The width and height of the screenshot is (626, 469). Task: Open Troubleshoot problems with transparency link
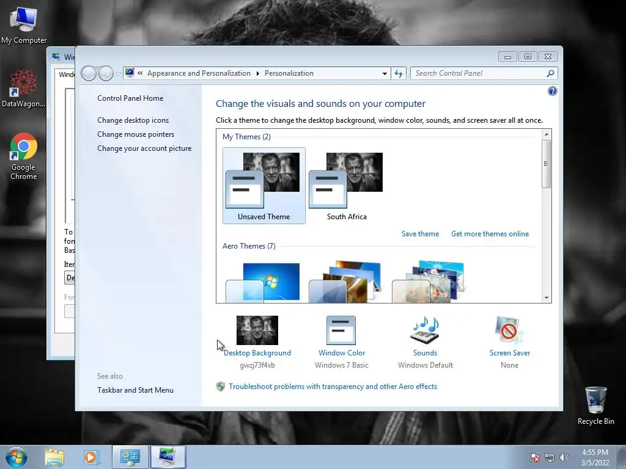pos(333,387)
